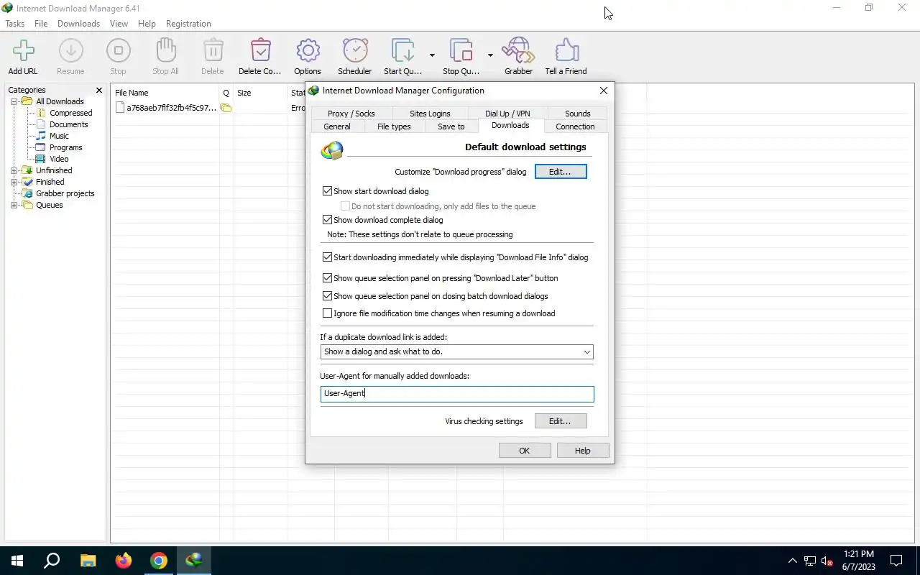The height and width of the screenshot is (575, 920).
Task: Switch to the Connection tab
Action: [x=575, y=126]
